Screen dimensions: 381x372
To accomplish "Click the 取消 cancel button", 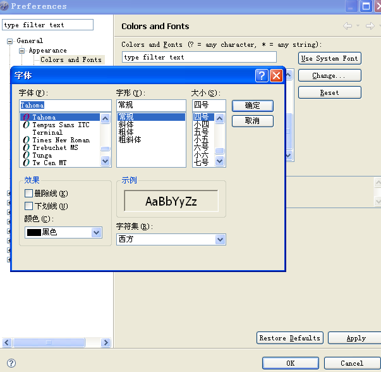I will [253, 121].
